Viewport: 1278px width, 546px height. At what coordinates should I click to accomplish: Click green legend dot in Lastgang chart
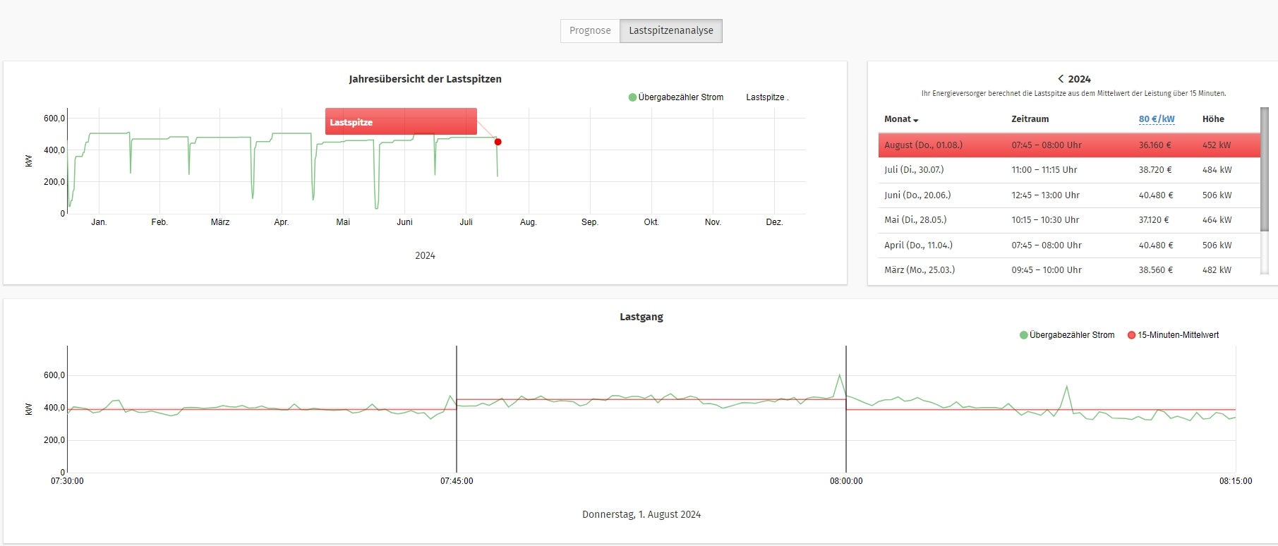coord(1023,335)
